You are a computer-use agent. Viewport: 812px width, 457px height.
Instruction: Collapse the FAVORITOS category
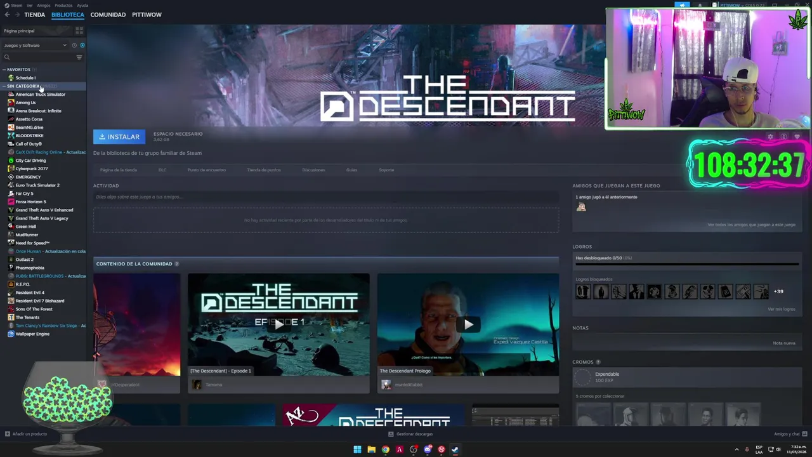(18, 69)
